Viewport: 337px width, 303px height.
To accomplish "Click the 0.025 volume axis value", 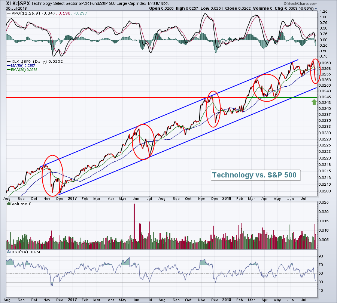I will pyautogui.click(x=324, y=202).
